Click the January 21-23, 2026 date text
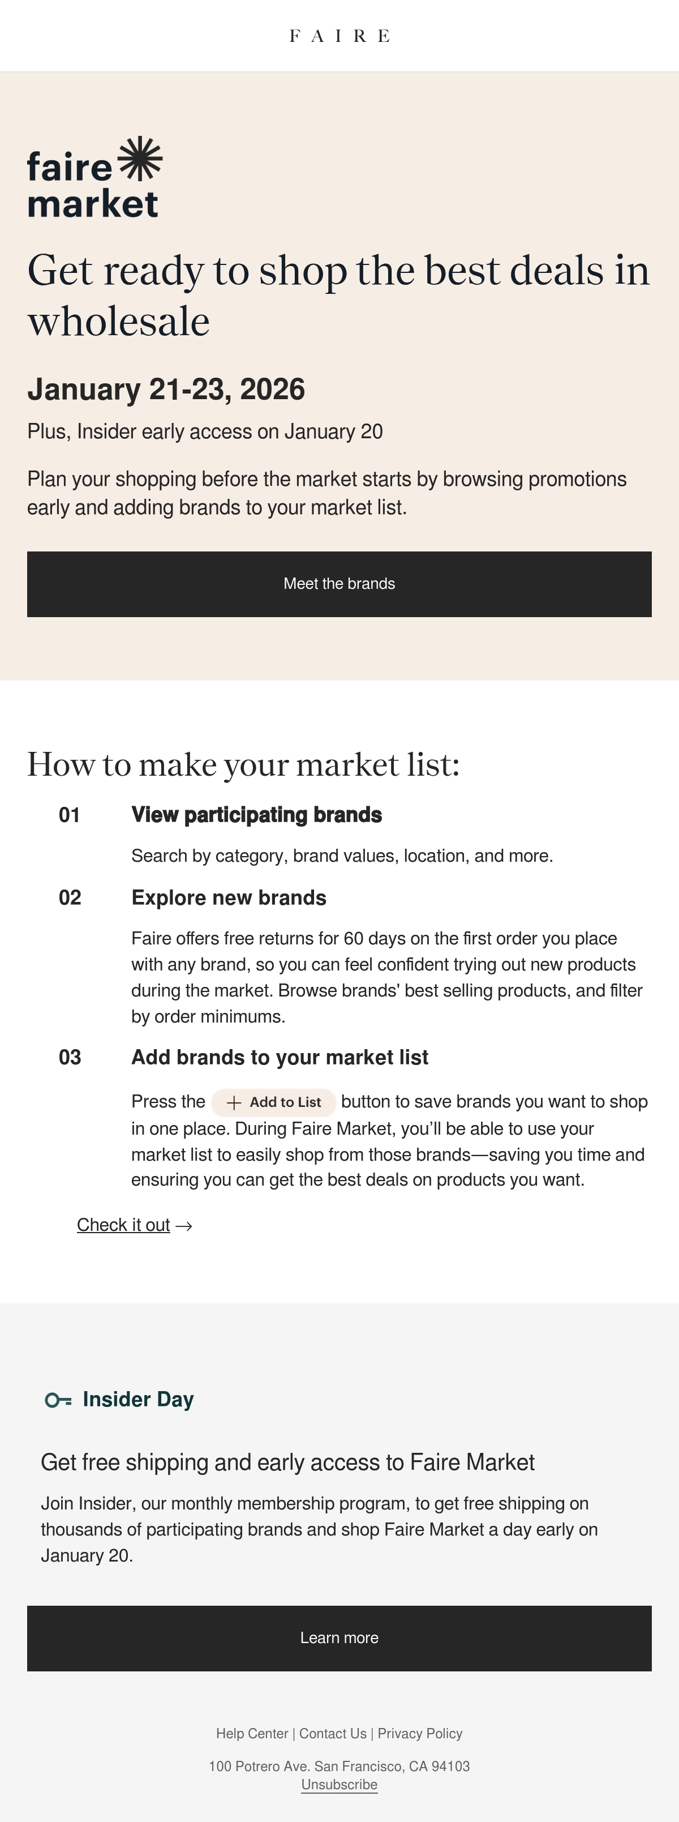Image resolution: width=679 pixels, height=1822 pixels. coord(166,390)
